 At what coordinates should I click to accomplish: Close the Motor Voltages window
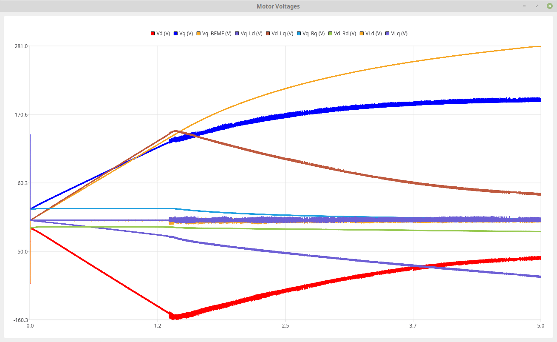pos(549,6)
